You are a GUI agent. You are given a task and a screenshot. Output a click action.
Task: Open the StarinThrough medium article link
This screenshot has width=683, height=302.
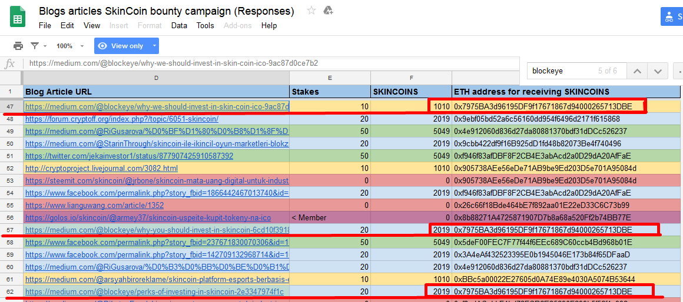[x=157, y=143]
